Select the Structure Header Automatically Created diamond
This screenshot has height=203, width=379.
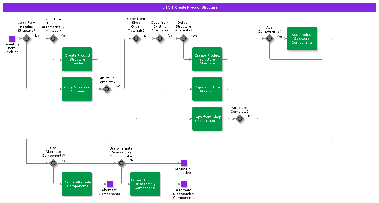pyautogui.click(x=53, y=39)
